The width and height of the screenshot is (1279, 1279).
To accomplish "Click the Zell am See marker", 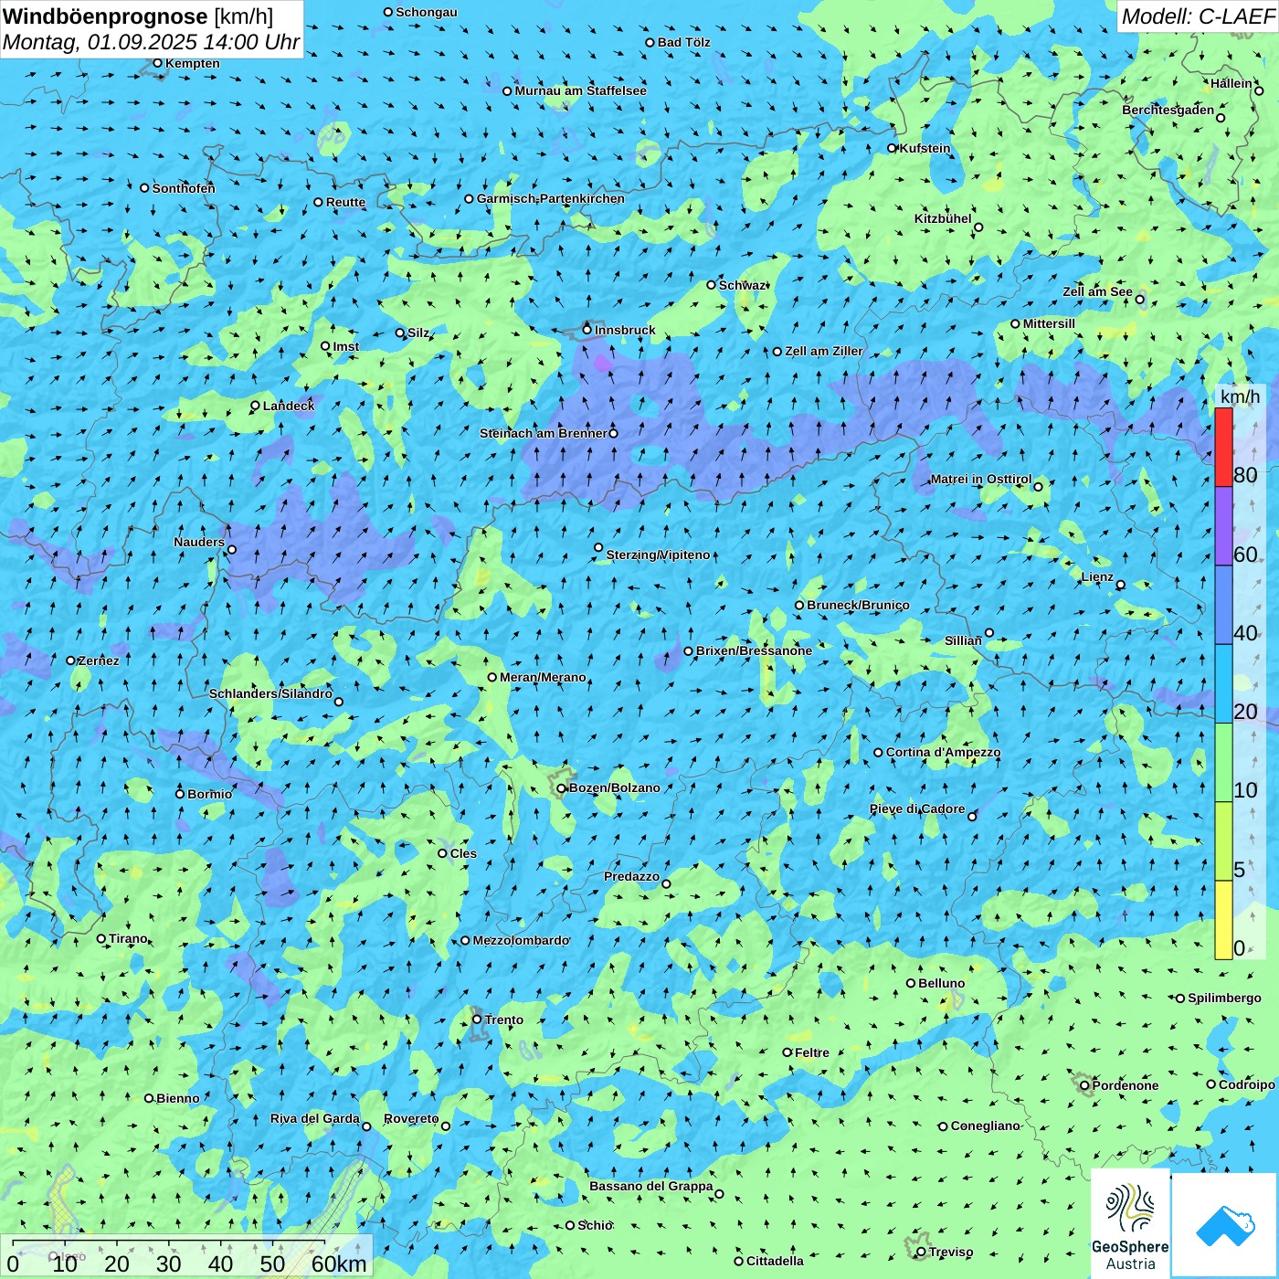I will pyautogui.click(x=1139, y=300).
